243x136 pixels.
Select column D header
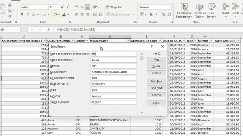pyautogui.click(x=110, y=37)
